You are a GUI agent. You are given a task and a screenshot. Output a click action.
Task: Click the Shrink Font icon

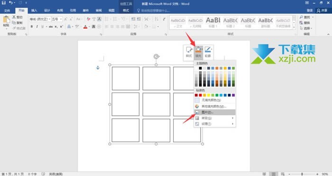[x=71, y=19]
